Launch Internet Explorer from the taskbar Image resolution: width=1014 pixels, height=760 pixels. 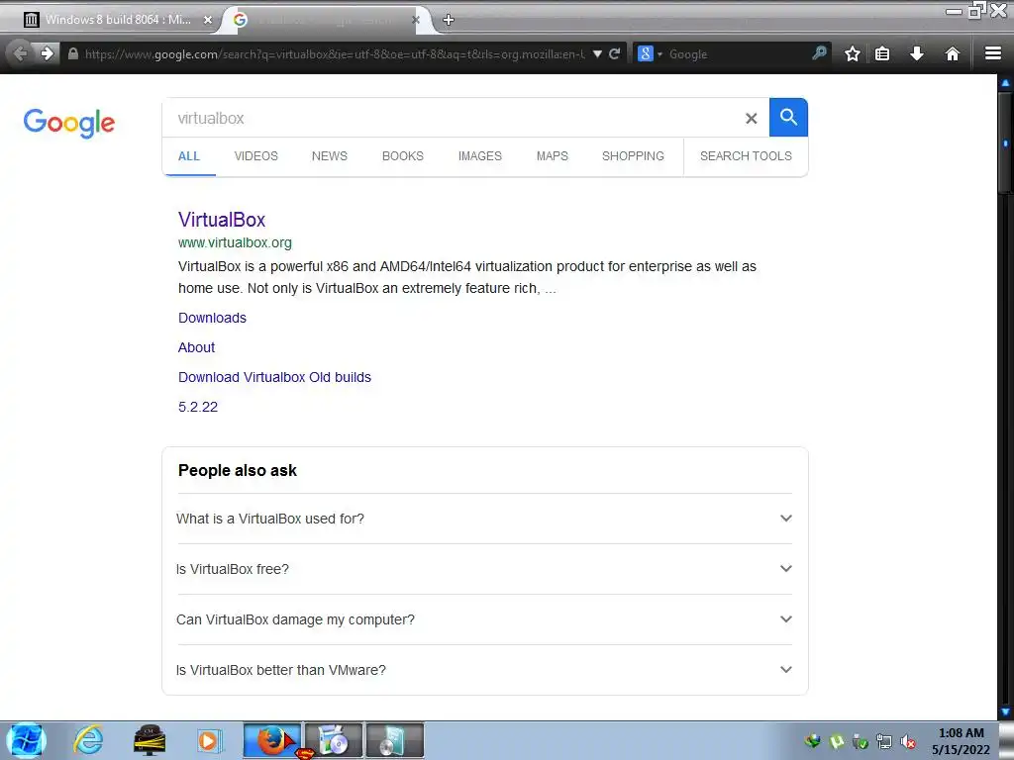click(x=88, y=740)
